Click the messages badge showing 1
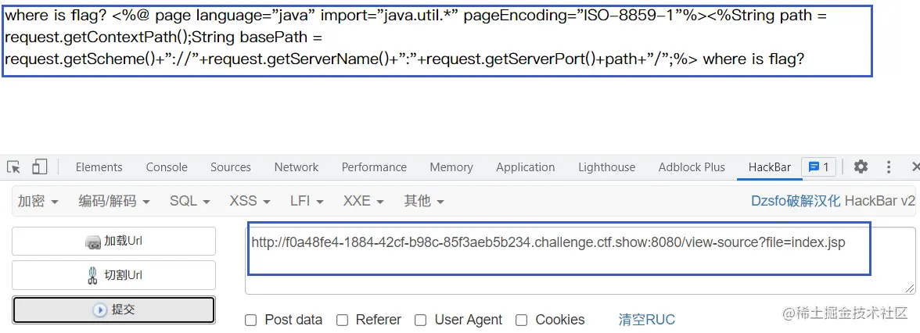The height and width of the screenshot is (333, 920). [x=819, y=167]
